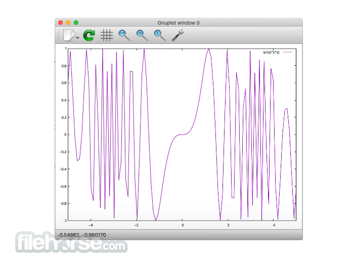Click the x-axis label -2
The height and width of the screenshot is (268, 354).
[137, 225]
